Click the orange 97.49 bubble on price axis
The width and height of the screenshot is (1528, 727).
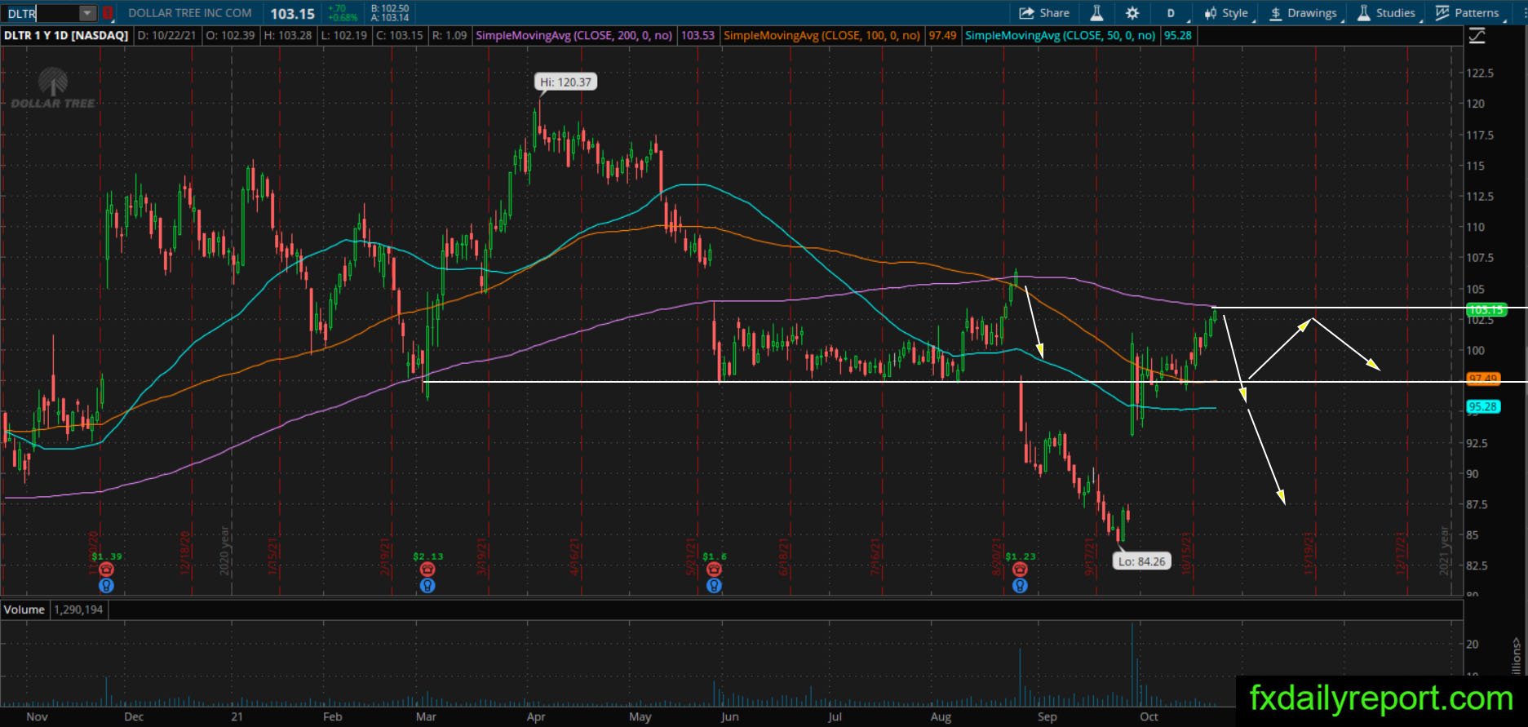point(1483,379)
